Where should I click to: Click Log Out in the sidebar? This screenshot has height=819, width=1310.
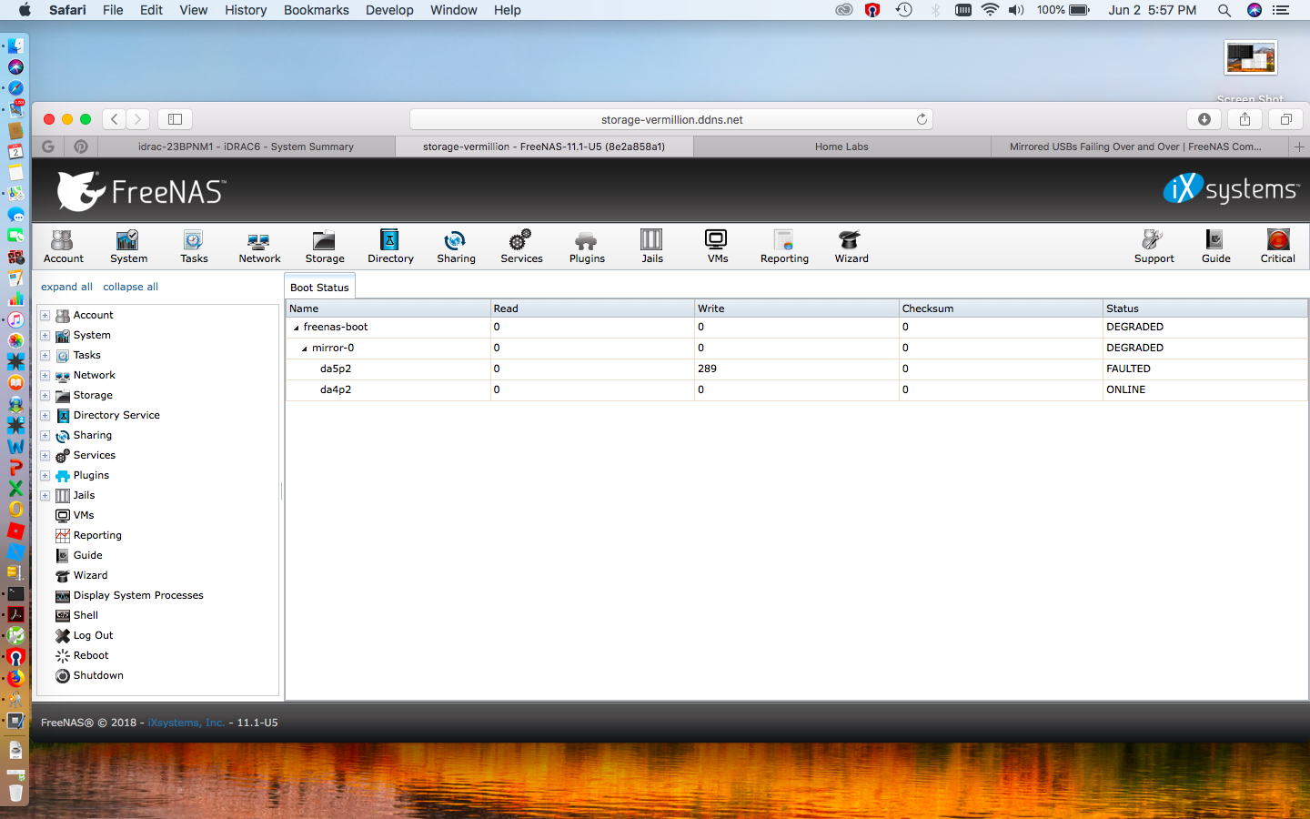coord(93,635)
